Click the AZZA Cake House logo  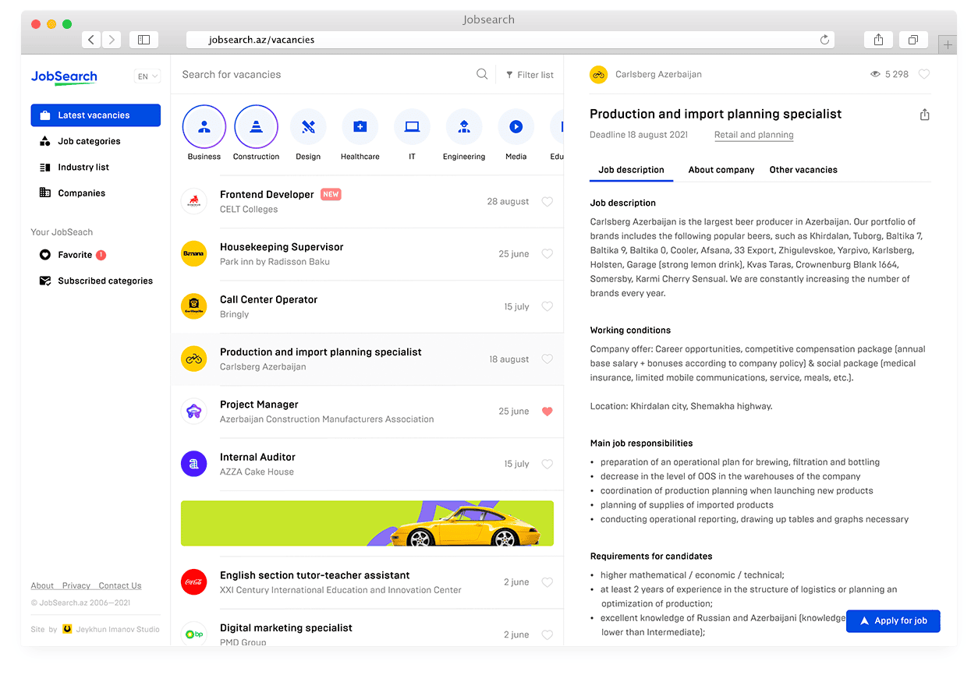click(193, 464)
